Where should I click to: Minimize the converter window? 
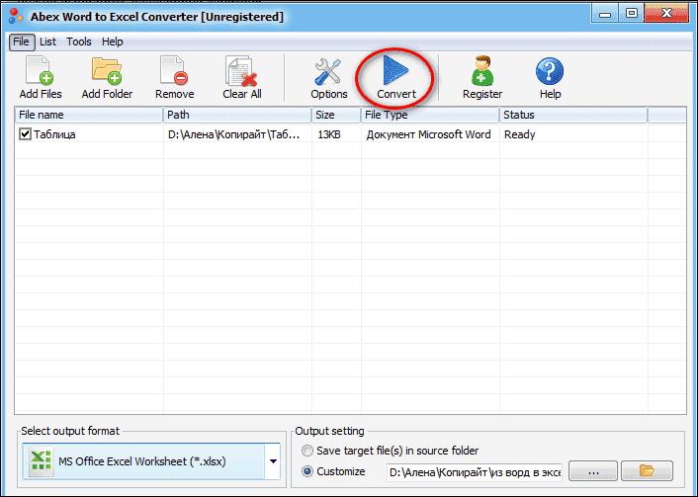[x=605, y=14]
